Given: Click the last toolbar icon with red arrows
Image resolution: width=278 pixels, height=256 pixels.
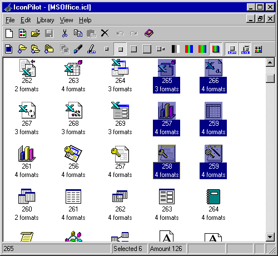Looking at the screenshot, I should [x=258, y=49].
